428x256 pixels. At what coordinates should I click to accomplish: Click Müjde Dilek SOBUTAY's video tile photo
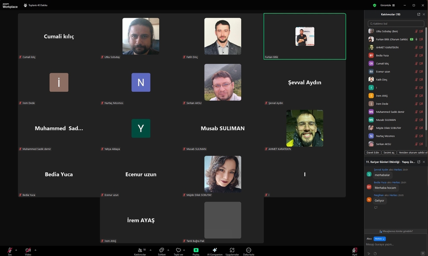[x=223, y=174]
